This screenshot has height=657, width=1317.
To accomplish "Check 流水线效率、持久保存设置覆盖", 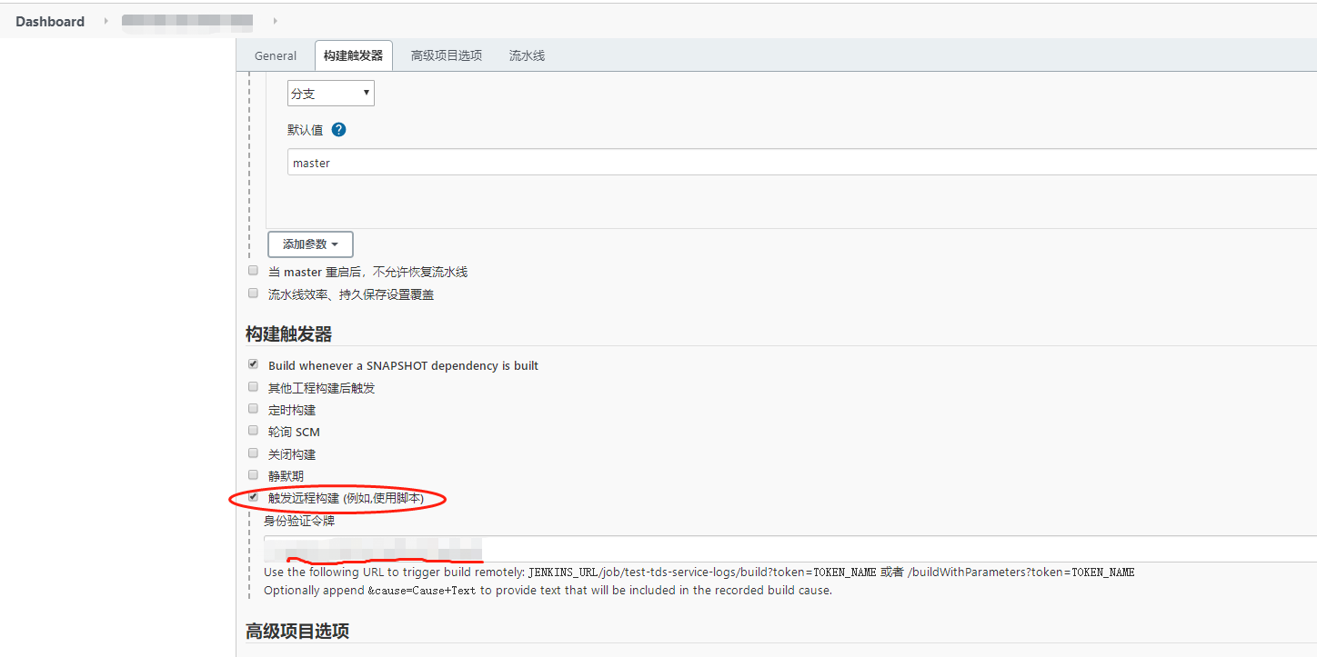I will click(253, 292).
